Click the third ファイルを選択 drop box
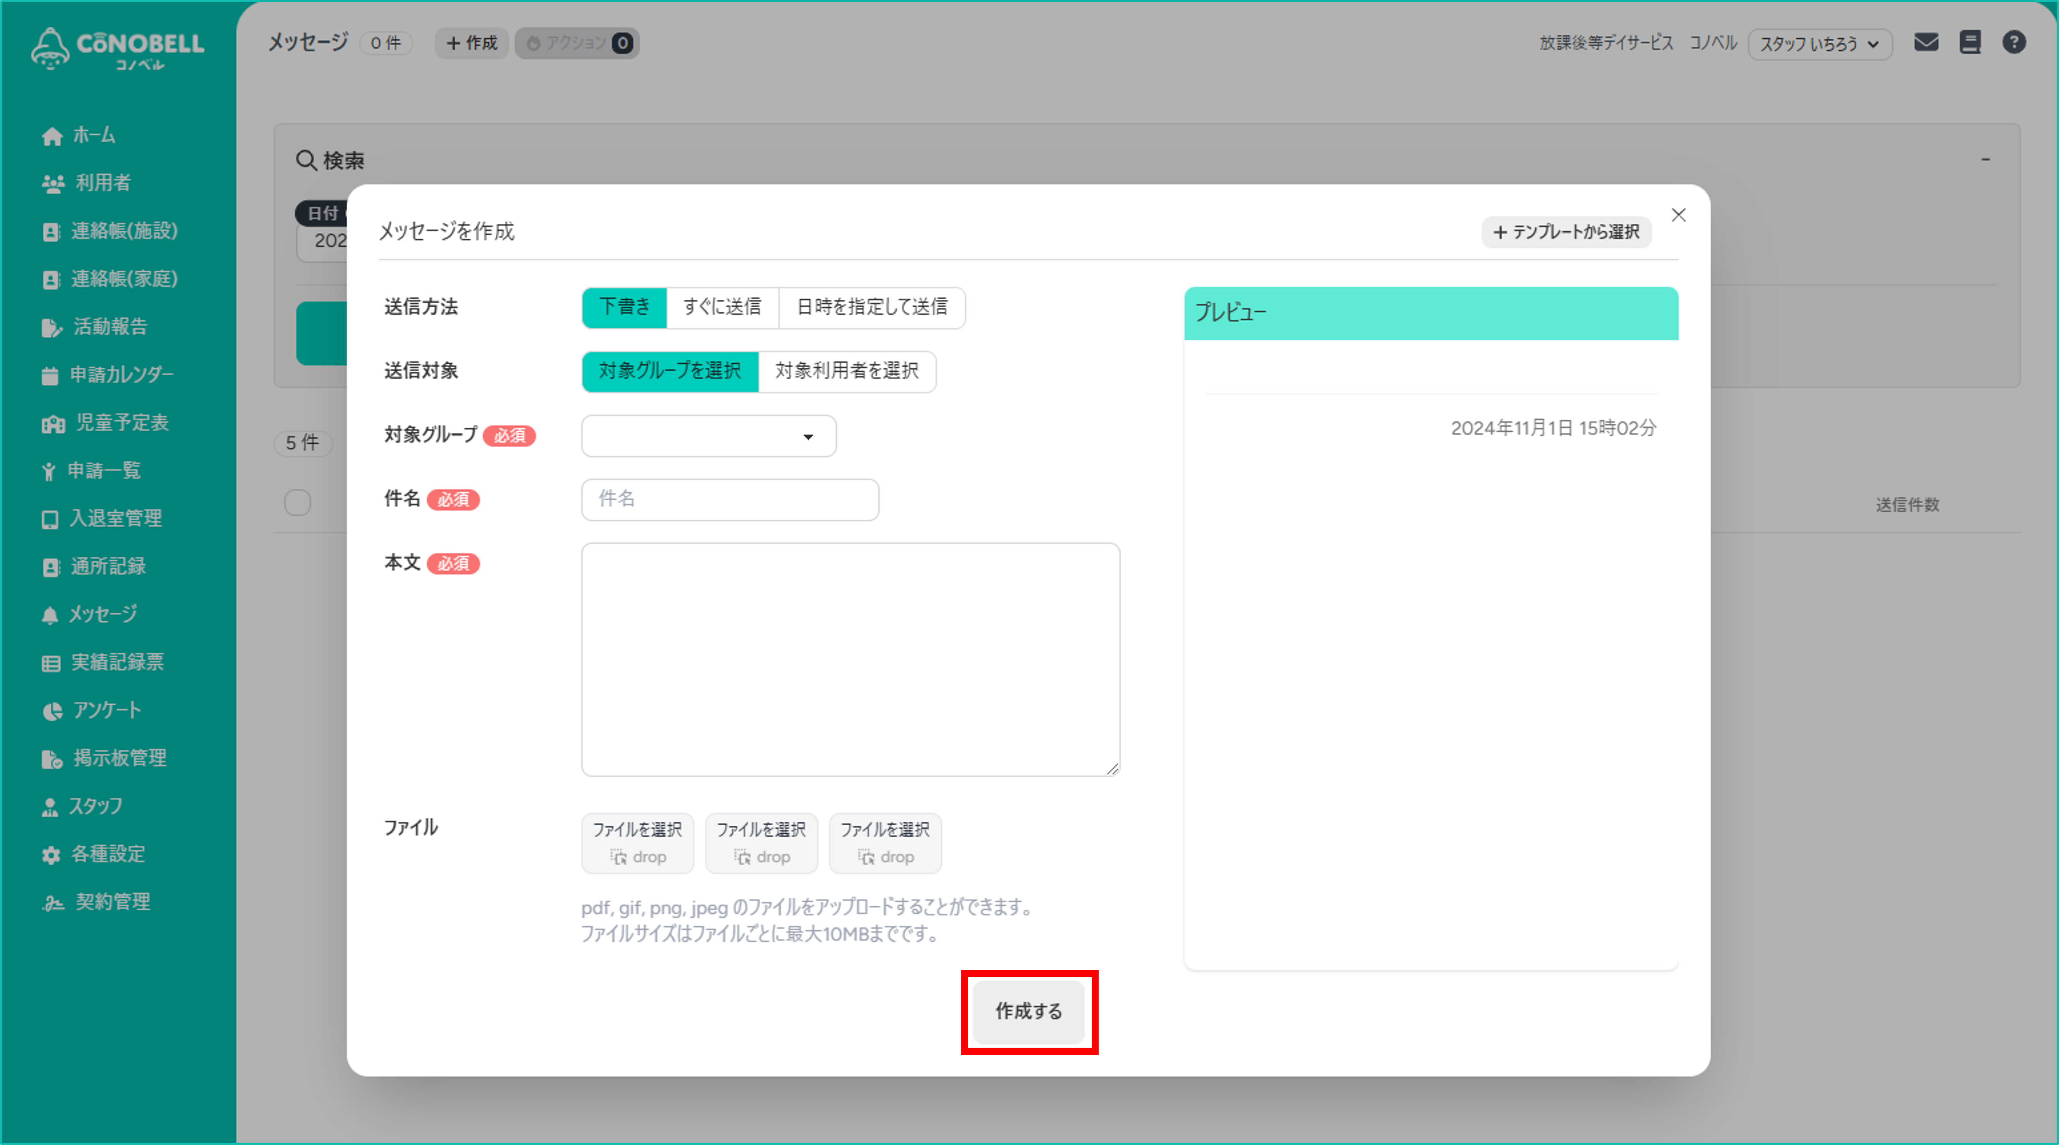 click(x=885, y=843)
